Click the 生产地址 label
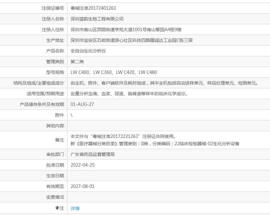 coord(55,40)
